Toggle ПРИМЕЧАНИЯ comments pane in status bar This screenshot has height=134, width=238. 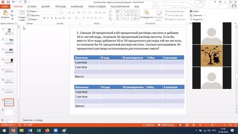click(166, 125)
